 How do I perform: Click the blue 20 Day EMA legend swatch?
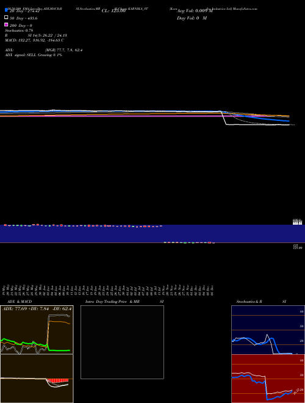pyautogui.click(x=6, y=10)
